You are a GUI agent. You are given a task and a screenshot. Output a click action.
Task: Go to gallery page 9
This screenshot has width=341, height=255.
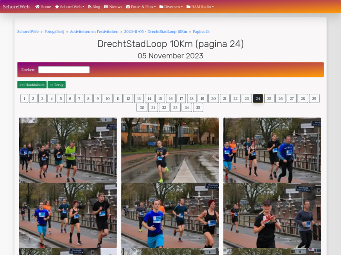point(98,99)
